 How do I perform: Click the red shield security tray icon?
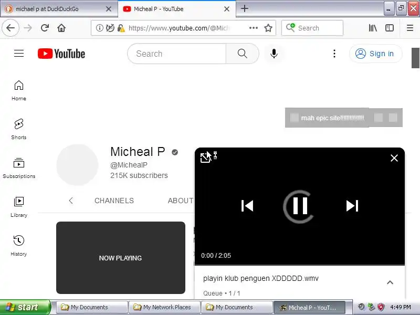tap(381, 307)
